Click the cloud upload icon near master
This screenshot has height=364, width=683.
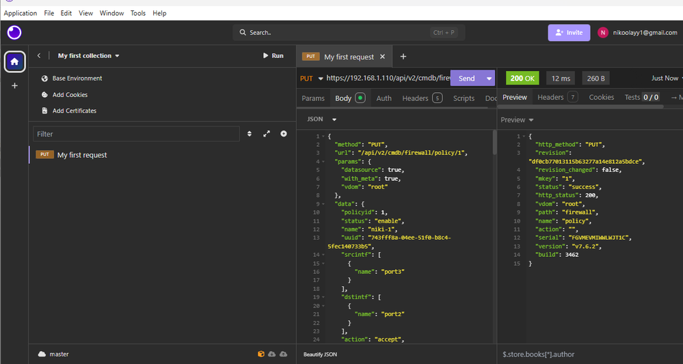pyautogui.click(x=284, y=354)
